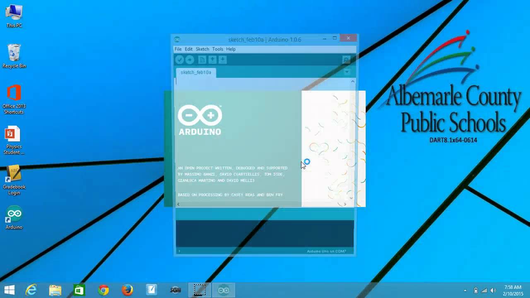Viewport: 530px width, 298px height.
Task: Click the Save sketch down-arrow icon
Action: coord(222,60)
